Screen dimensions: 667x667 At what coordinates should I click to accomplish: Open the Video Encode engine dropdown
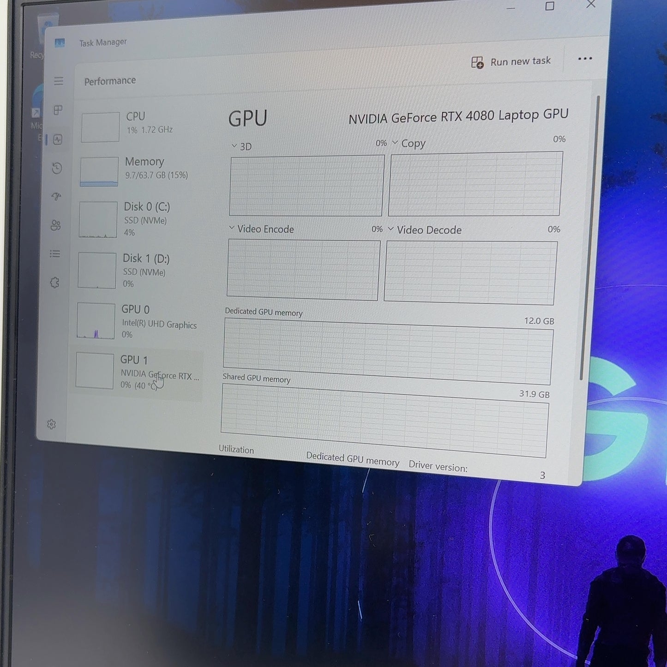(x=261, y=229)
